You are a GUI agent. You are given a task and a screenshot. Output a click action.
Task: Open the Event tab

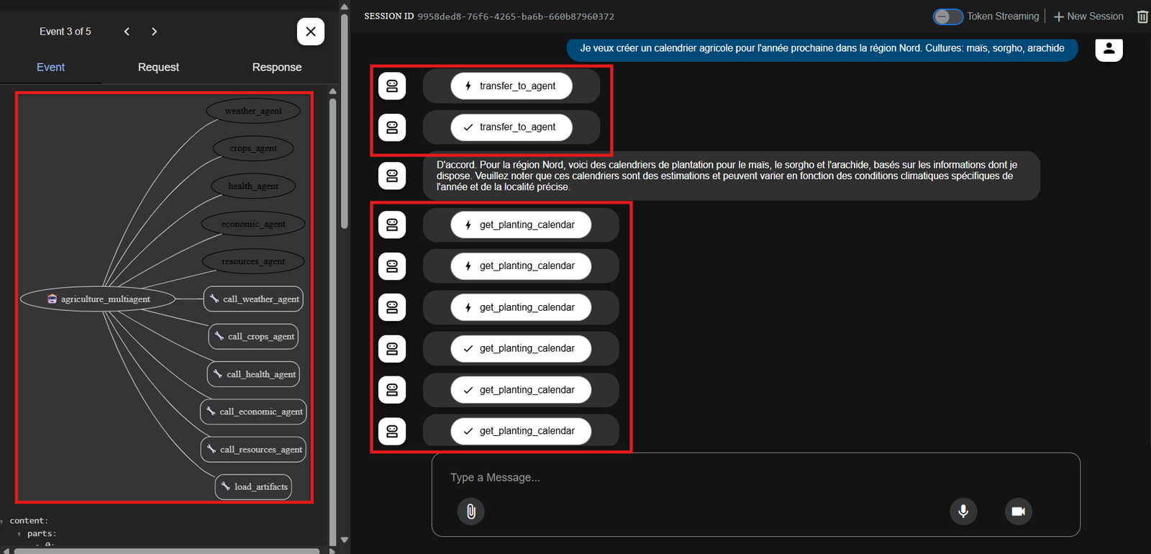pyautogui.click(x=50, y=67)
